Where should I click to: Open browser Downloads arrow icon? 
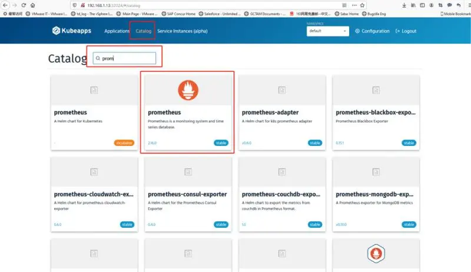click(404, 5)
